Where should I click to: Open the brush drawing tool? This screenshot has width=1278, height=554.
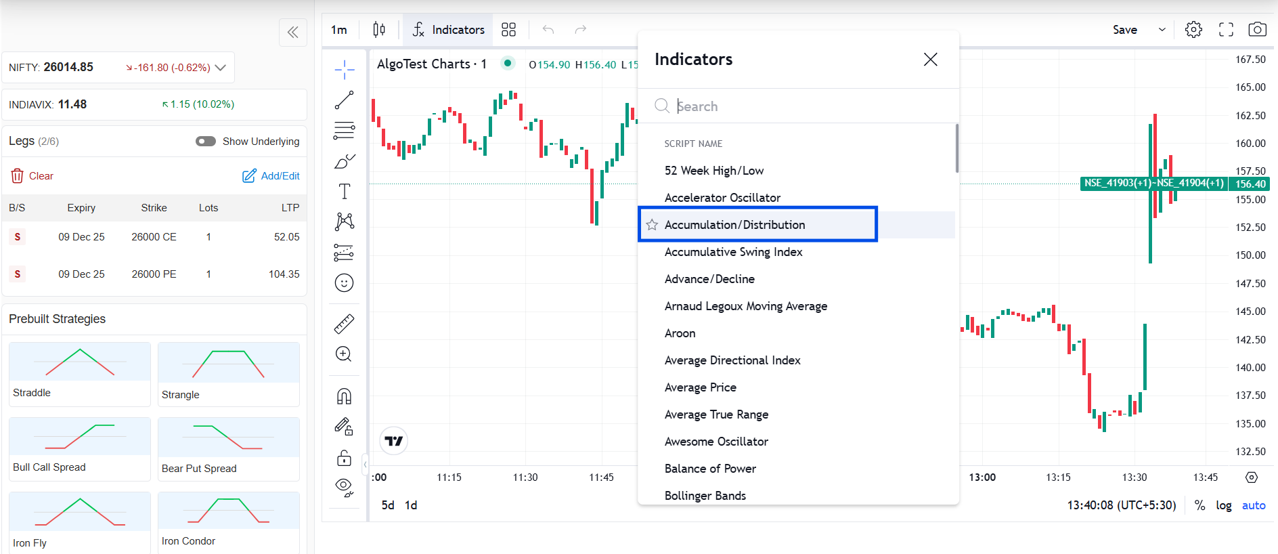coord(344,161)
